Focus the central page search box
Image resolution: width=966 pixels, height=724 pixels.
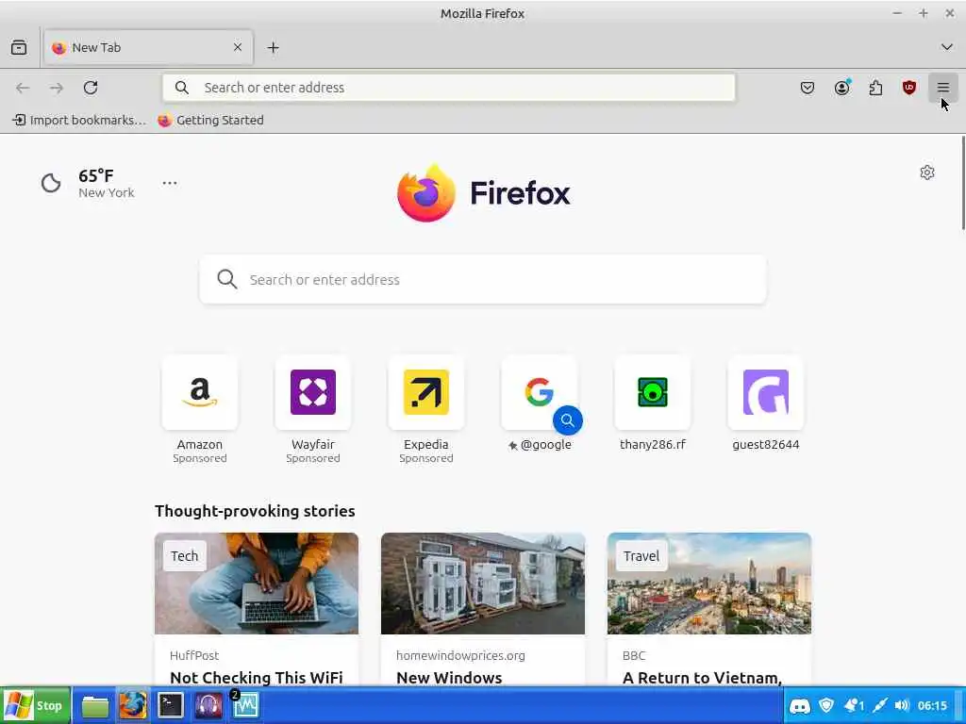click(x=483, y=279)
